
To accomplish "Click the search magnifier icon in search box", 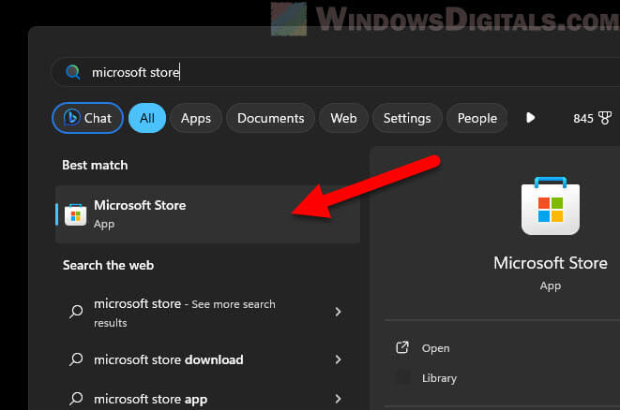I will [73, 72].
